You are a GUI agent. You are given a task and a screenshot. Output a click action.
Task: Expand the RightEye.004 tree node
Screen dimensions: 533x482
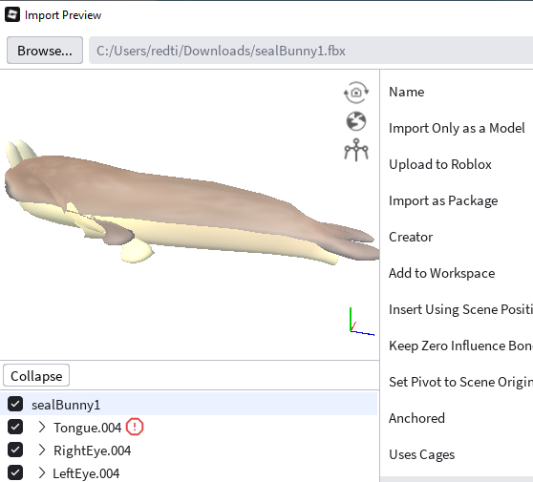(x=42, y=450)
